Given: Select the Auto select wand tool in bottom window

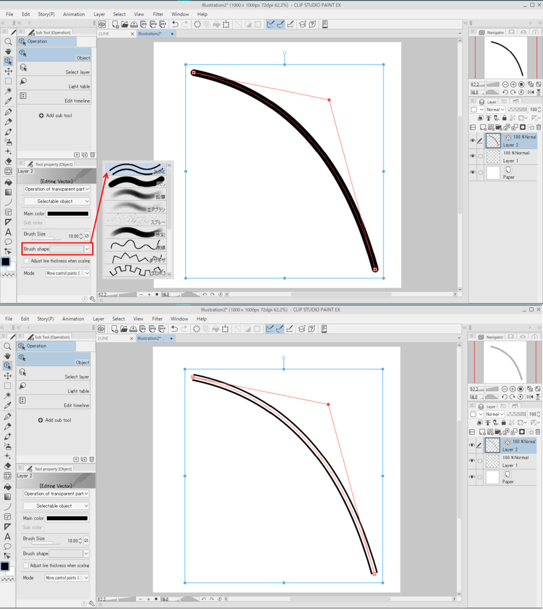Looking at the screenshot, I should (x=7, y=395).
